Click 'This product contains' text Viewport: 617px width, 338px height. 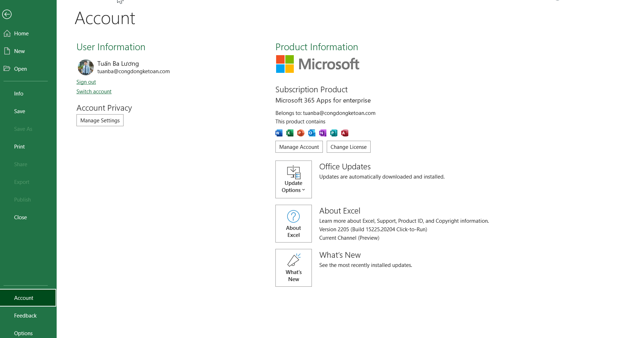click(x=300, y=122)
